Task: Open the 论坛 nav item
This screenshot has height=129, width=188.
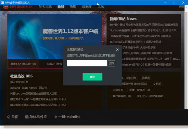Action: (x=101, y=7)
